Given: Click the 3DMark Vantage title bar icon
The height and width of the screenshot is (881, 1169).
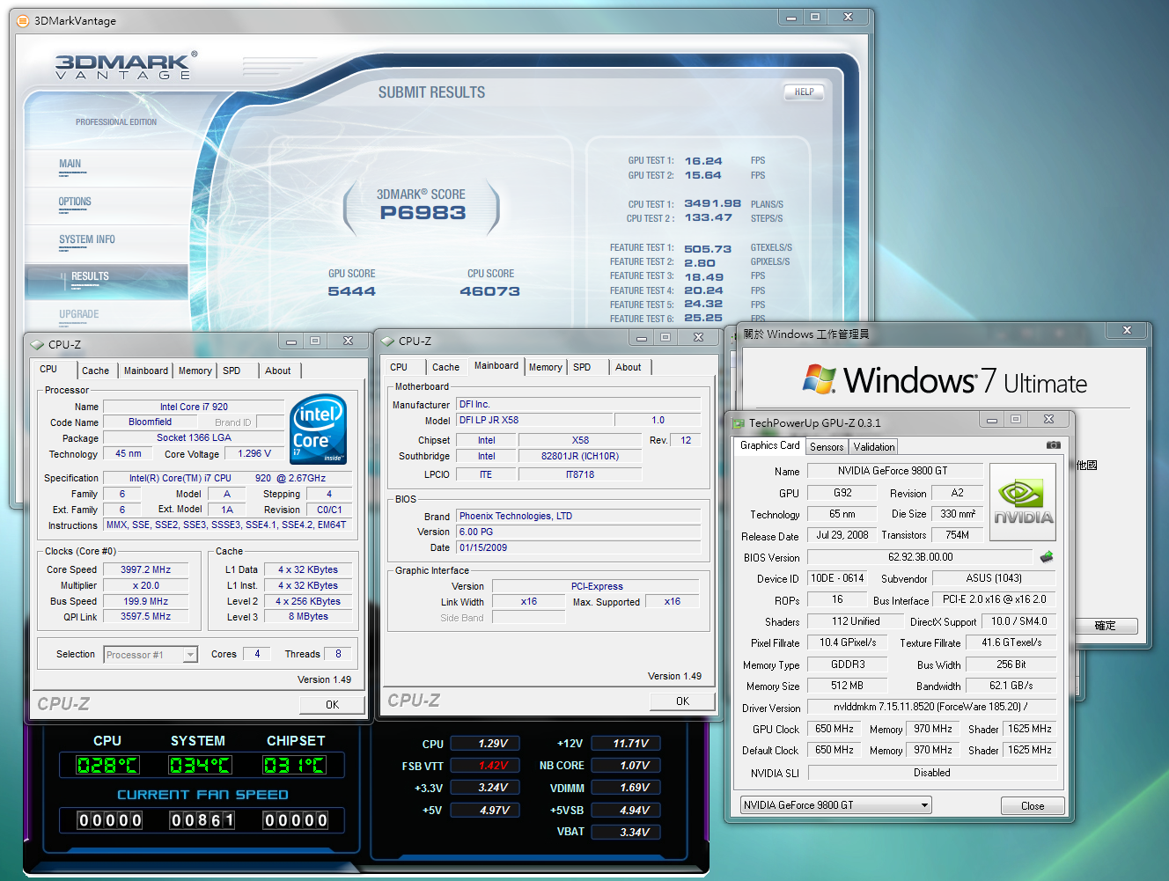Looking at the screenshot, I should tap(24, 20).
